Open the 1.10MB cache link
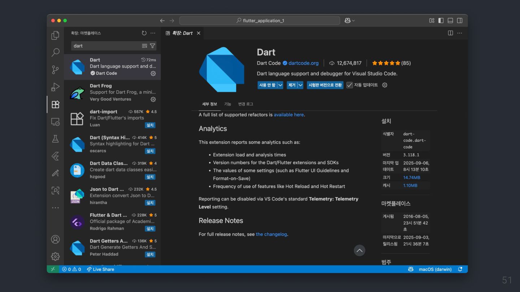 pos(410,185)
